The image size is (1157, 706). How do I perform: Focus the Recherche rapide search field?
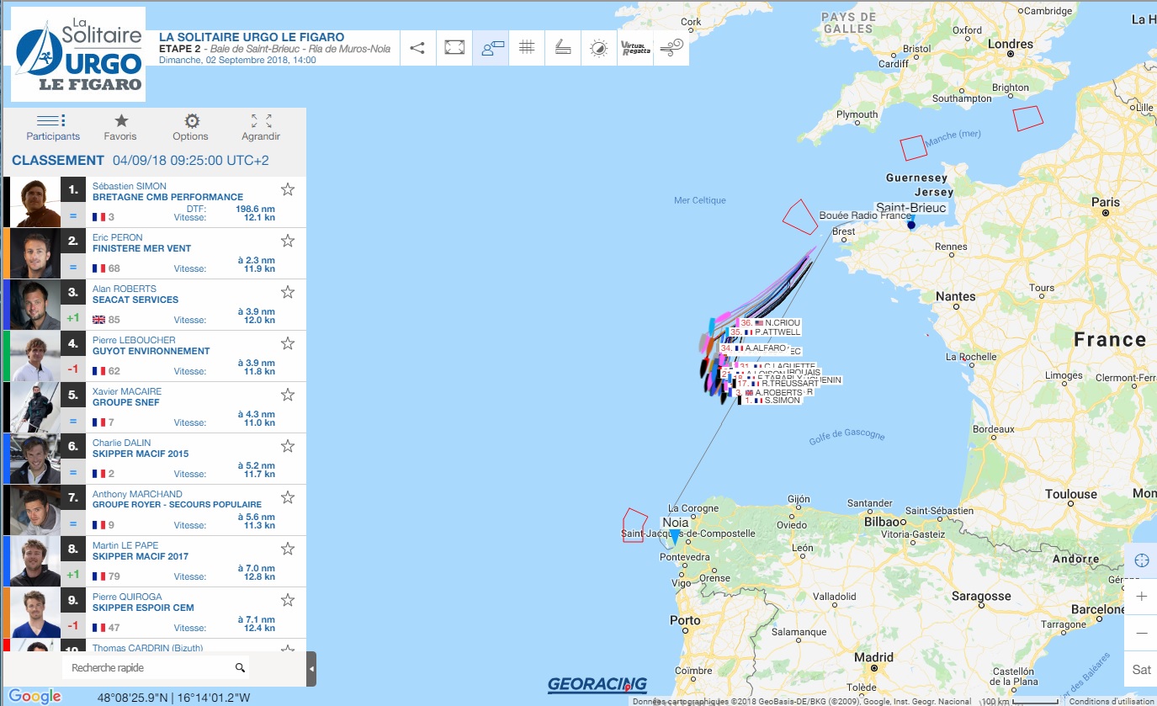click(147, 667)
